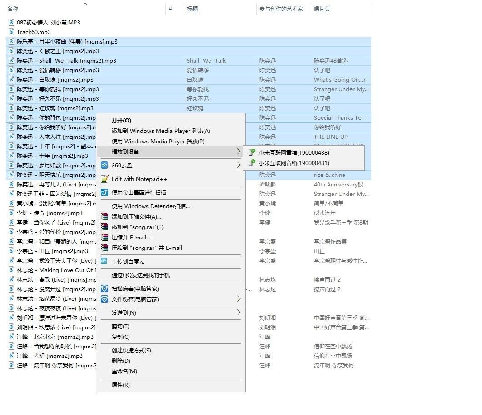Click album text 陈奕迅48首选
This screenshot has width=482, height=415.
330,60
